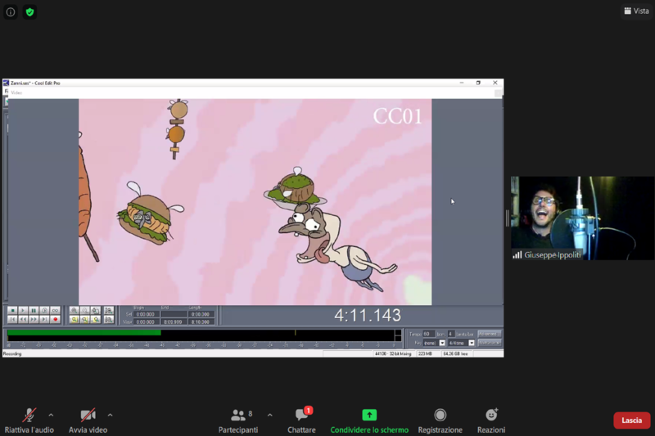Open the Partecipanti panel

(x=238, y=420)
